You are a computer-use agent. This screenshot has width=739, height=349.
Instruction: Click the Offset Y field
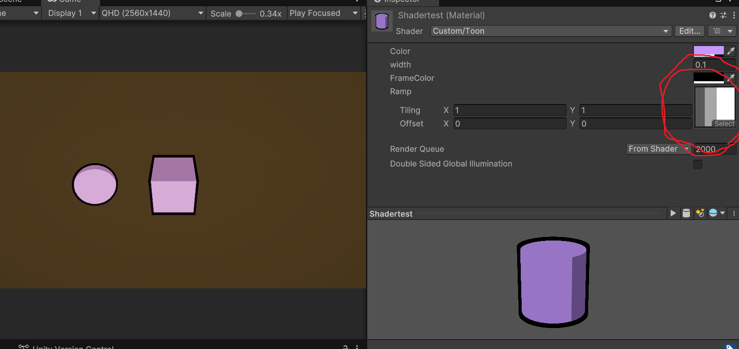point(635,124)
